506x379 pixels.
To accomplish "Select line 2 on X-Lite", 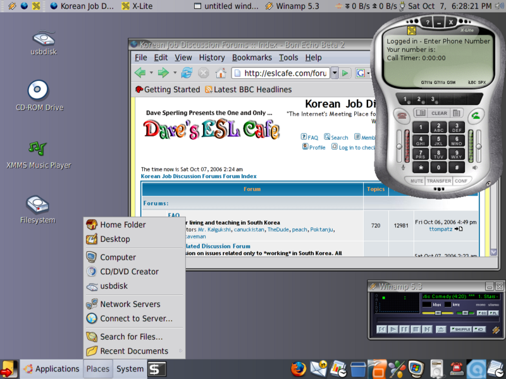I will (x=419, y=99).
